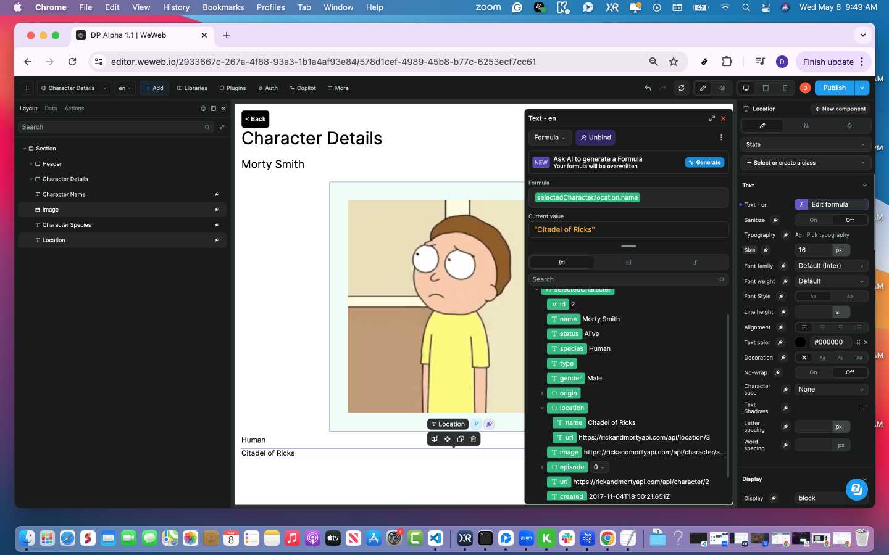
Task: Click the dock panel icon in Layout header
Action: coord(214,109)
